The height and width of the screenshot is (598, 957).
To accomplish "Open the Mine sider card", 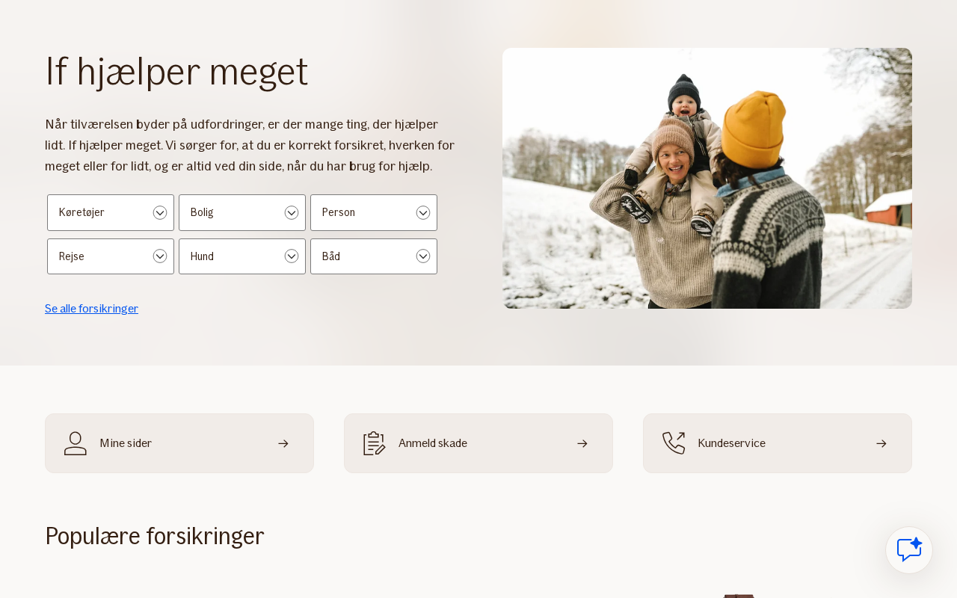I will (179, 443).
